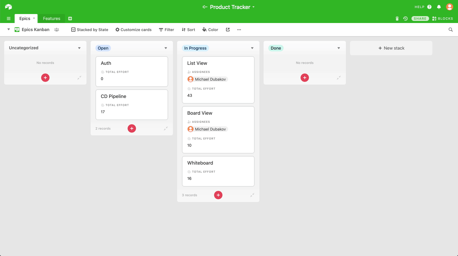The height and width of the screenshot is (256, 458).
Task: View collaborators icon next to Epics Kanban
Action: click(57, 30)
